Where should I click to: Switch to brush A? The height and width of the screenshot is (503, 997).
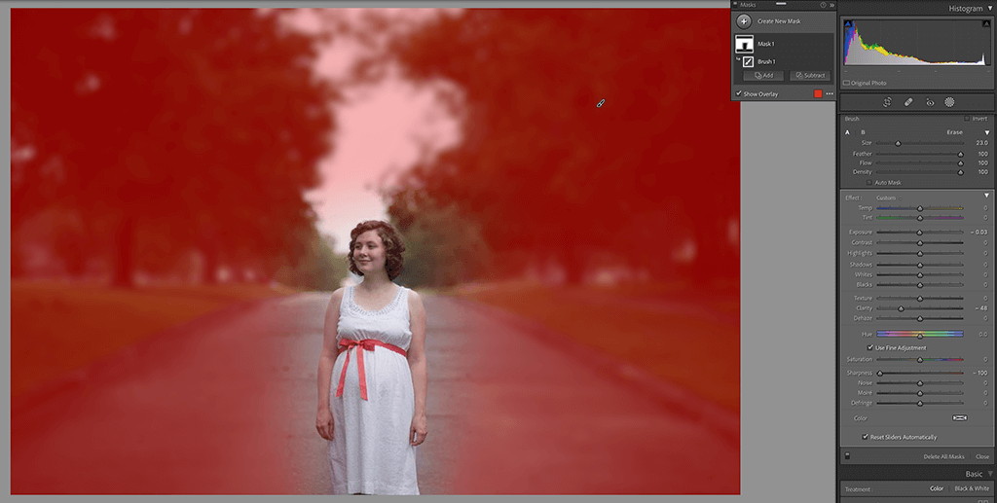point(848,132)
